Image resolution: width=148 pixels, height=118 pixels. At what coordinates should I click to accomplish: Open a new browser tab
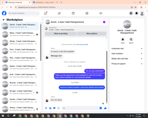[x=61, y=2]
